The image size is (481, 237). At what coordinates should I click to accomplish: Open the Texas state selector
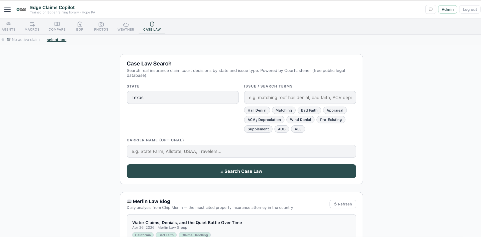183,98
